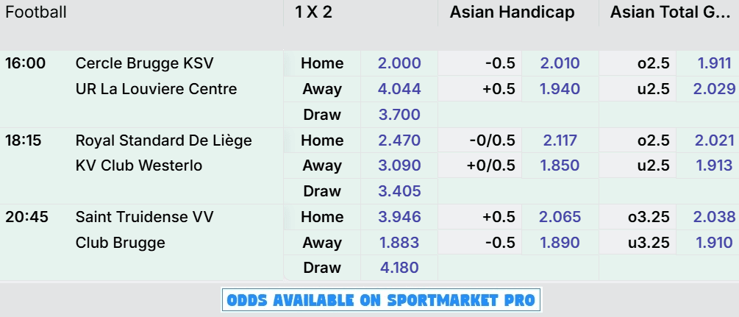The image size is (739, 317).
Task: Click KV Club Westerlo away odds 3.090
Action: coord(399,165)
